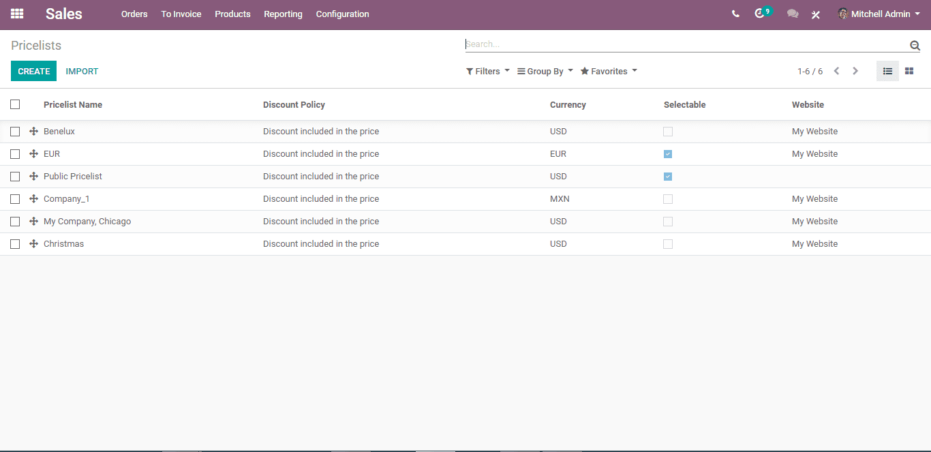Open the Reporting menu
The image size is (931, 452).
coord(283,14)
